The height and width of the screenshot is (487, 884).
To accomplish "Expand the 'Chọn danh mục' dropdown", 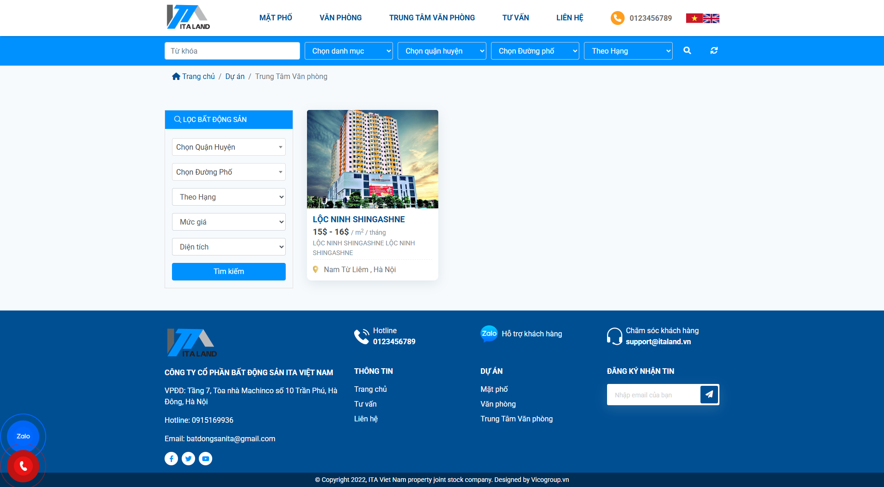I will (x=349, y=51).
